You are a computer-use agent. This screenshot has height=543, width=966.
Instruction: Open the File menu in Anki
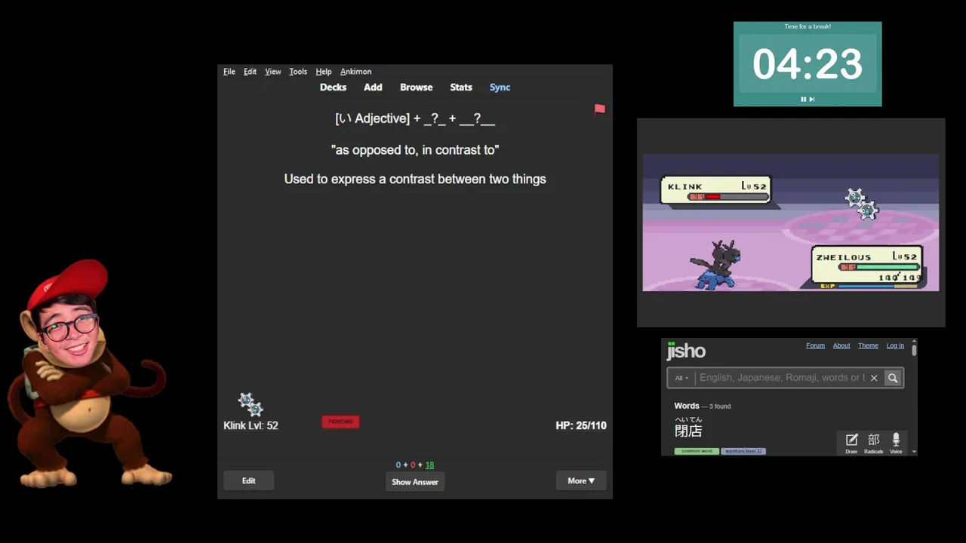pyautogui.click(x=229, y=72)
